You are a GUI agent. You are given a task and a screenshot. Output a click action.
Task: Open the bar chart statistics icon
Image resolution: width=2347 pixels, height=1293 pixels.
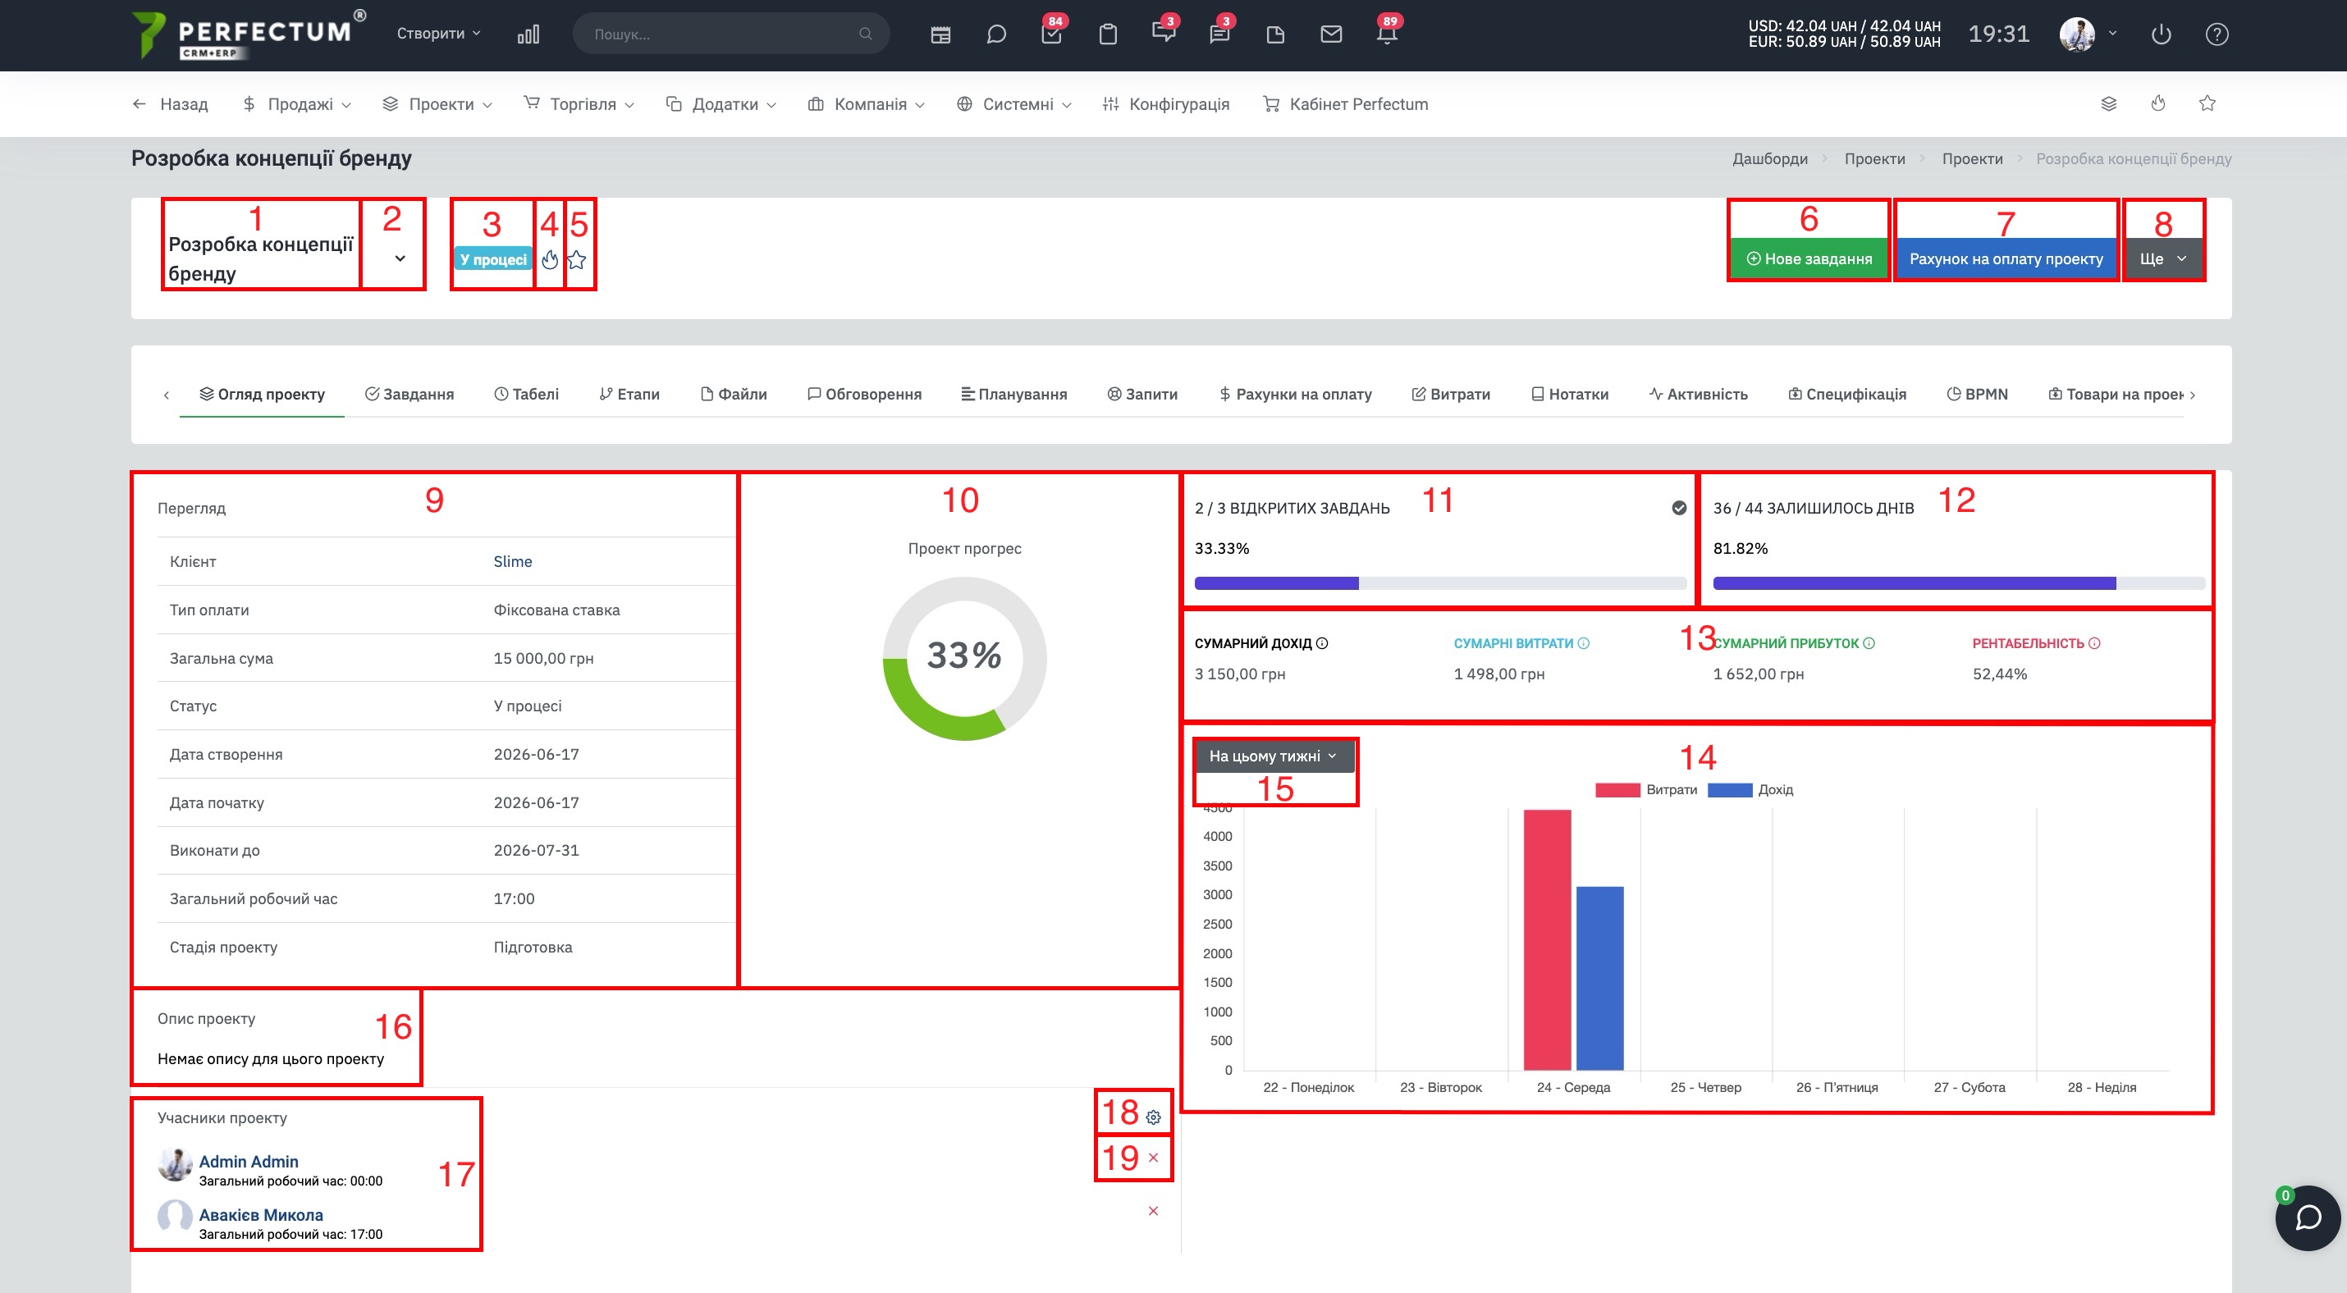pos(528,34)
